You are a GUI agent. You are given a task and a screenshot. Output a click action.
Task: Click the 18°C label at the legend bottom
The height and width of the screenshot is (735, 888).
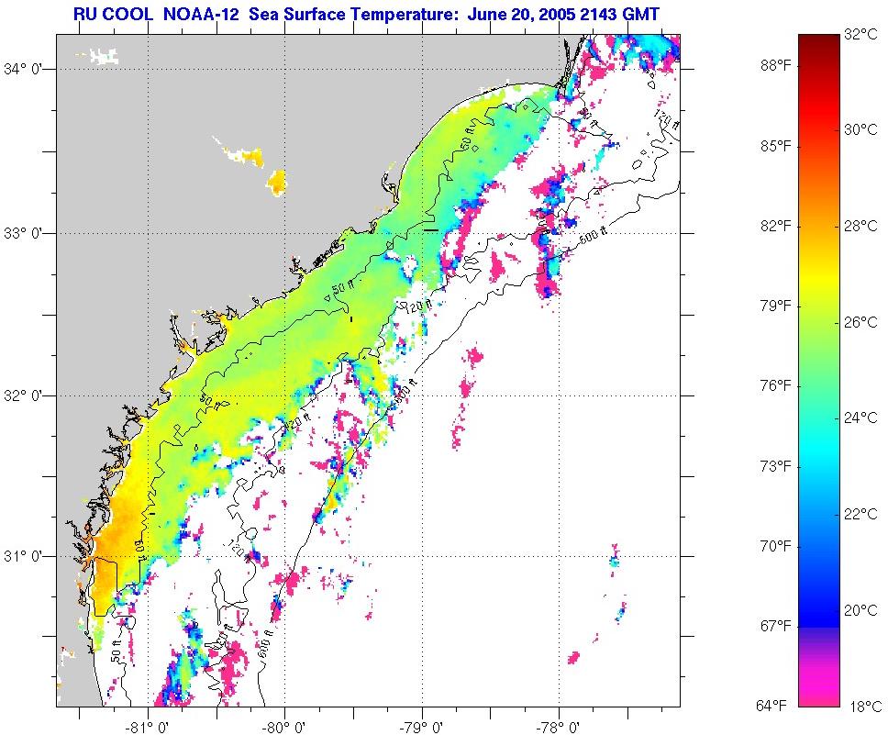pos(860,706)
